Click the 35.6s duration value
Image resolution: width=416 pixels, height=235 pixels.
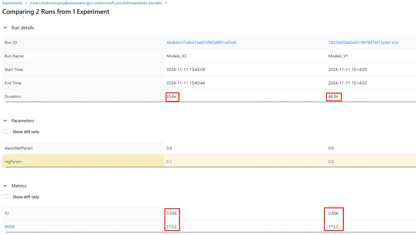(171, 97)
